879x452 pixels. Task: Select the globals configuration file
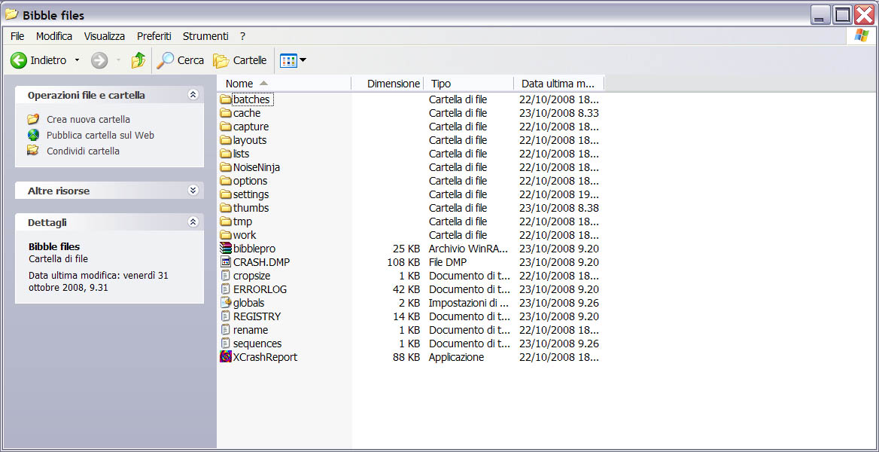[x=247, y=303]
